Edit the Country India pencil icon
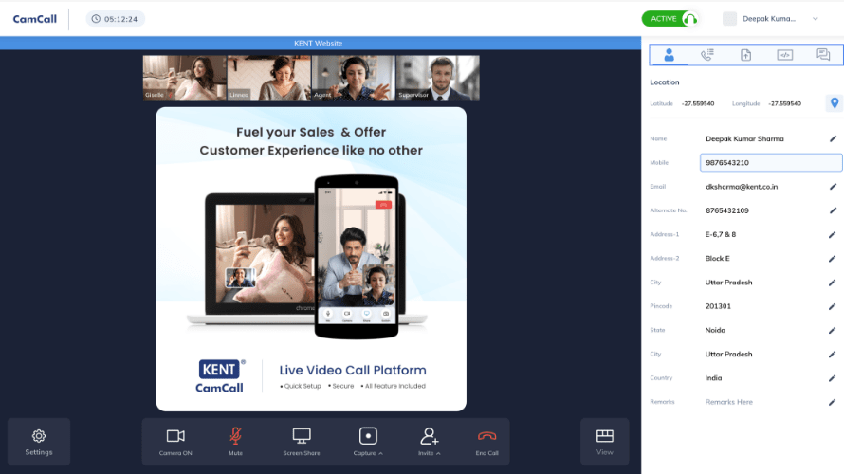 833,378
